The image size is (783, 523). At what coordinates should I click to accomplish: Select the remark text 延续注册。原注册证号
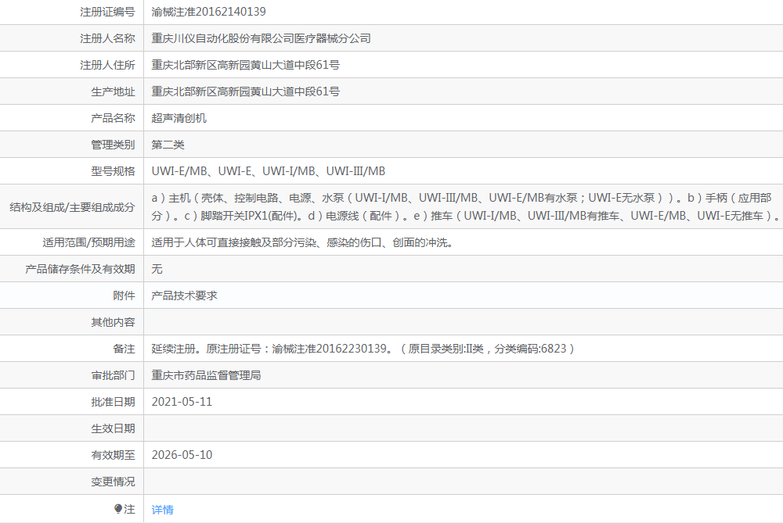tap(363, 349)
